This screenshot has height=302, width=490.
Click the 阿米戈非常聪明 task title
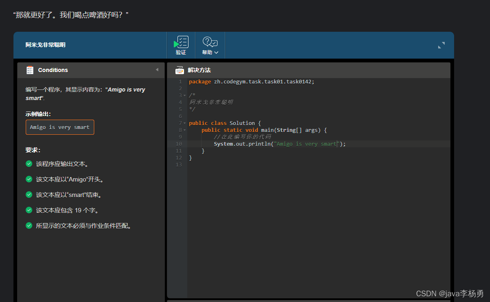[x=45, y=45]
